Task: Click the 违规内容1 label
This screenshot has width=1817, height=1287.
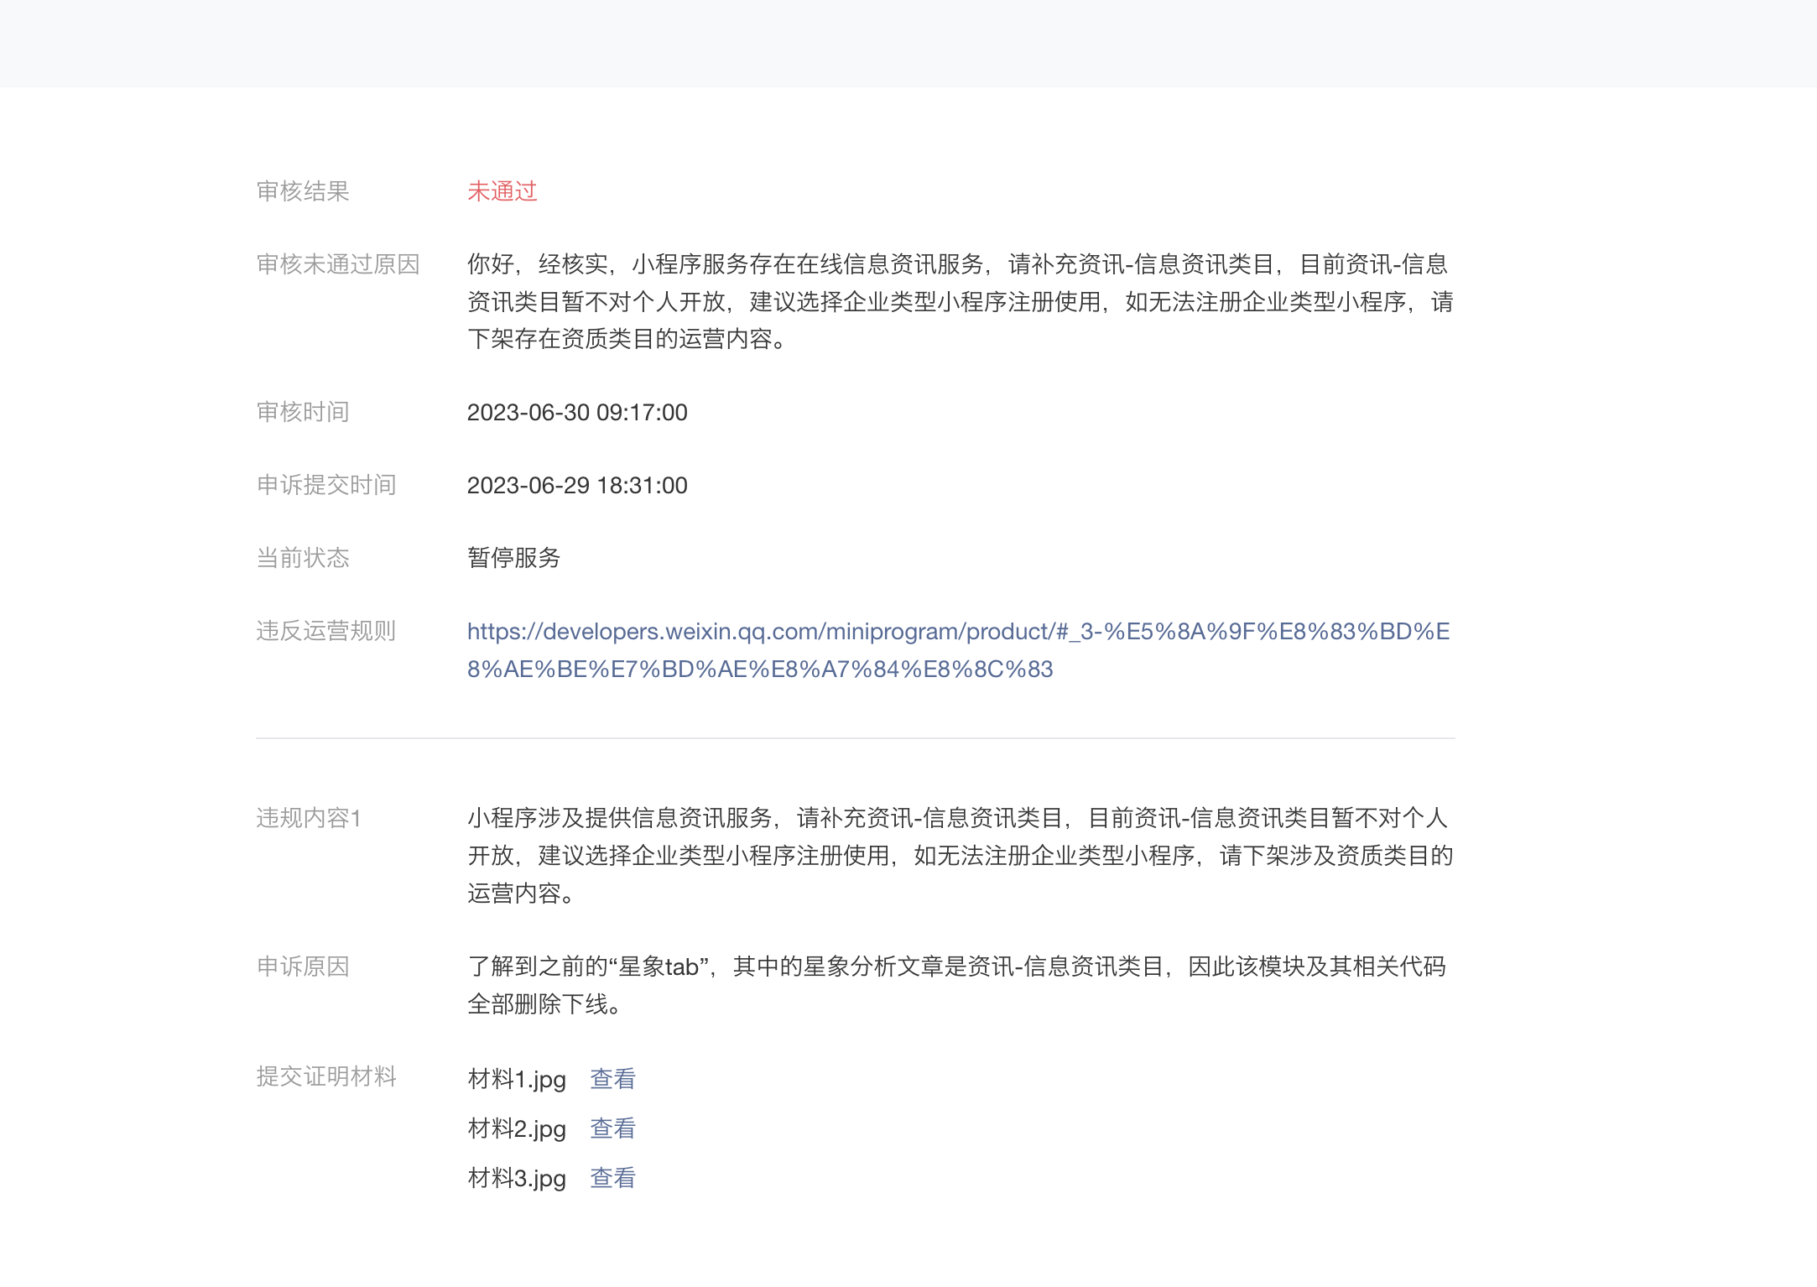Action: 309,818
